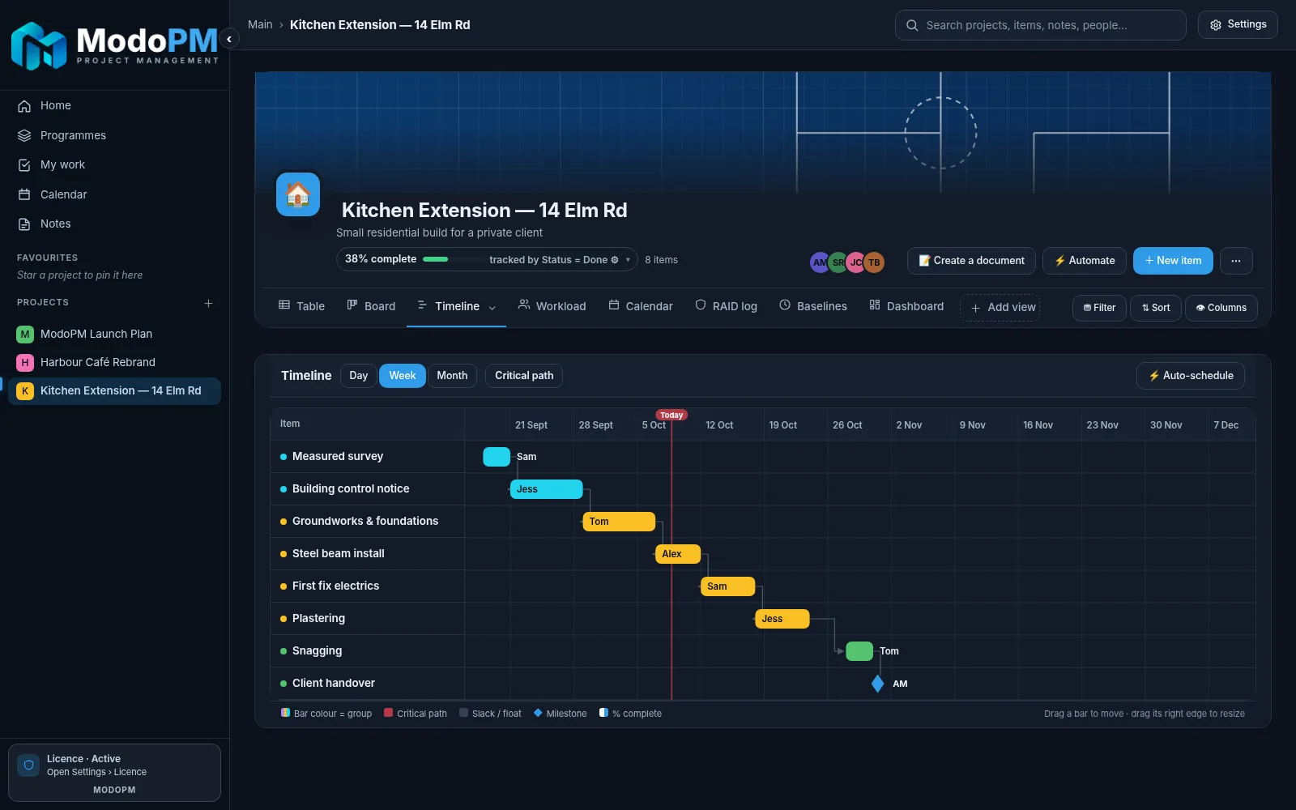Add a new project with the plus icon
This screenshot has width=1296, height=810.
[x=208, y=303]
